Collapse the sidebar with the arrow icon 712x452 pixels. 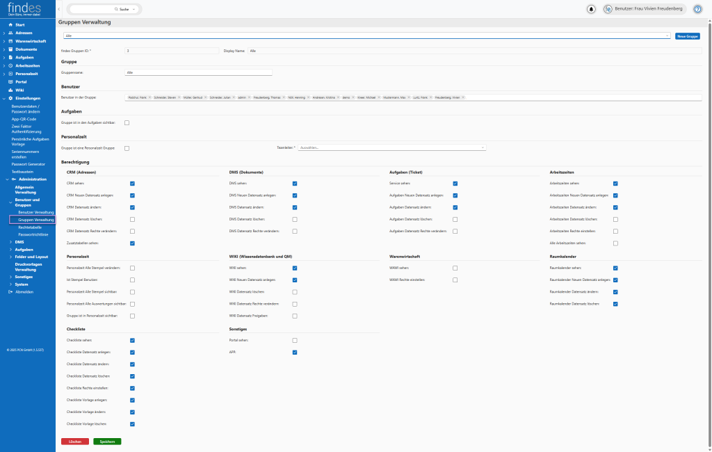[58, 9]
